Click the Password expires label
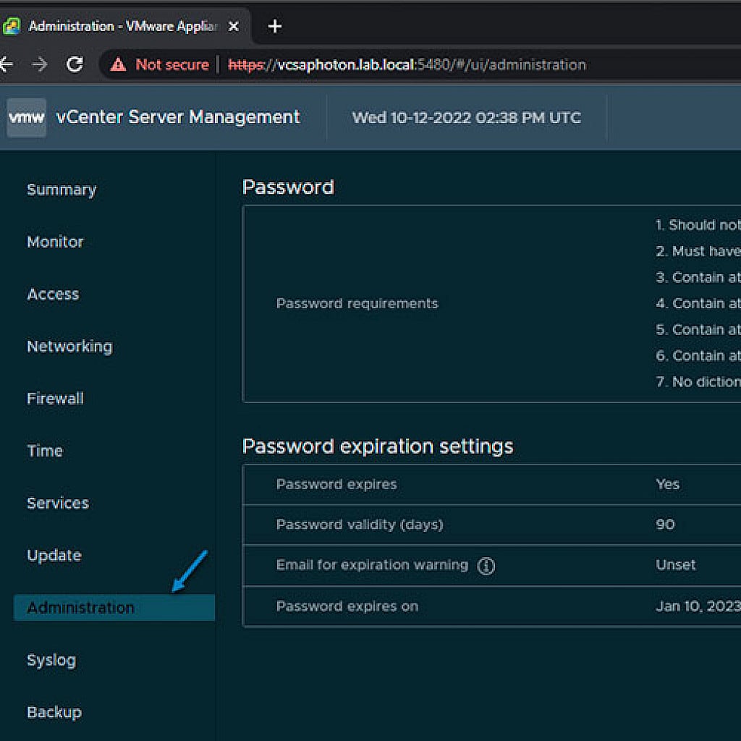The width and height of the screenshot is (741, 741). click(x=336, y=484)
